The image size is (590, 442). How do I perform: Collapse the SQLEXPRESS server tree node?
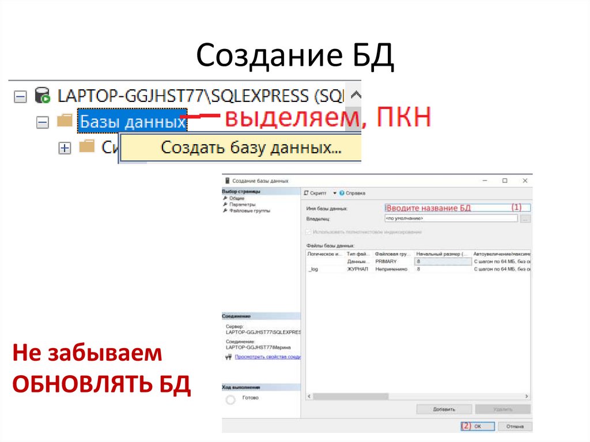click(x=20, y=96)
